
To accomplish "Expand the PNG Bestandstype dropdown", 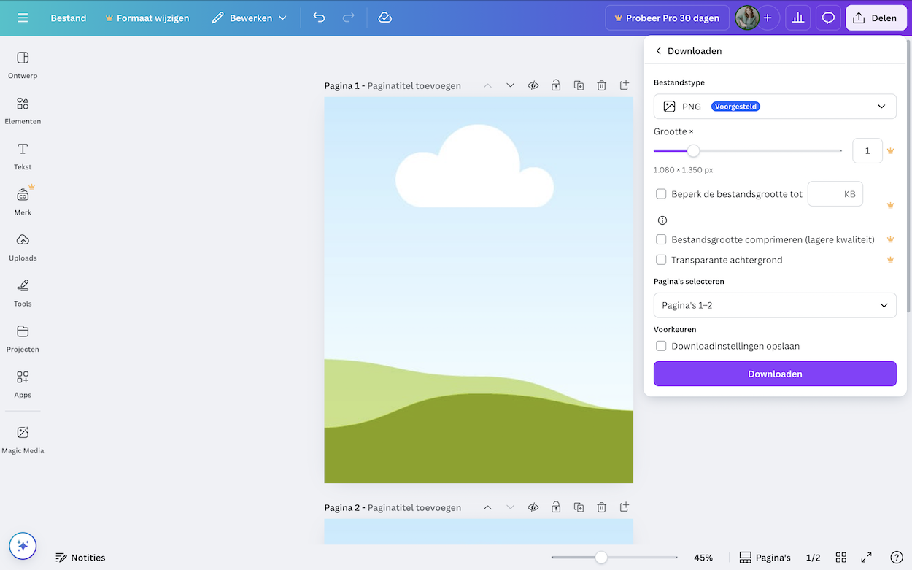I will point(774,107).
